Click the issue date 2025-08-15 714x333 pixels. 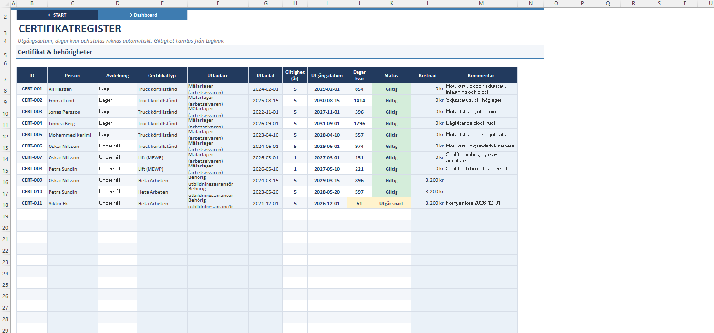pyautogui.click(x=266, y=100)
